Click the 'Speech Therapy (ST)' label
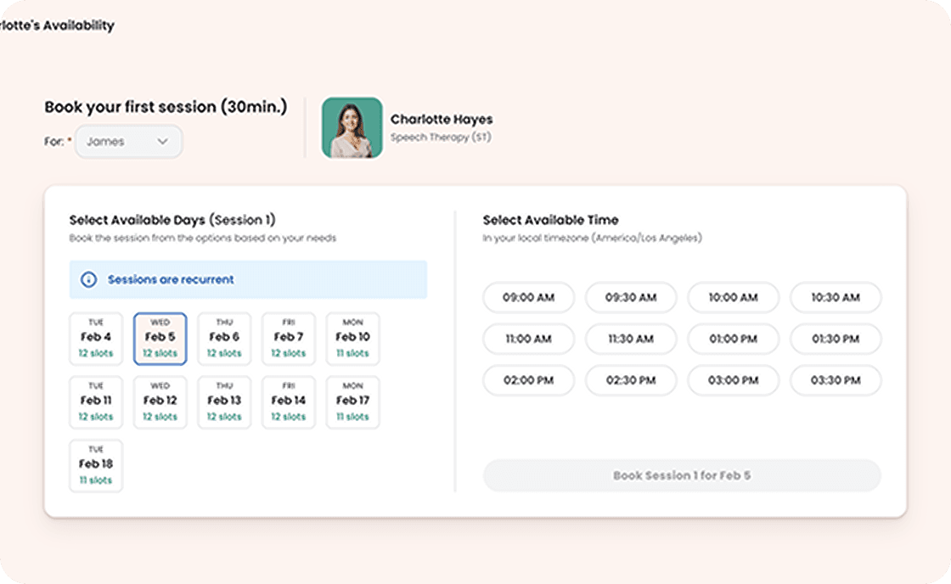The height and width of the screenshot is (584, 951). coord(441,137)
